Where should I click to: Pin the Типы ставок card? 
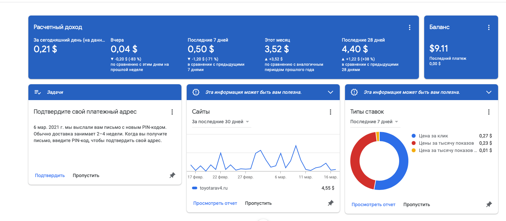[x=489, y=204]
